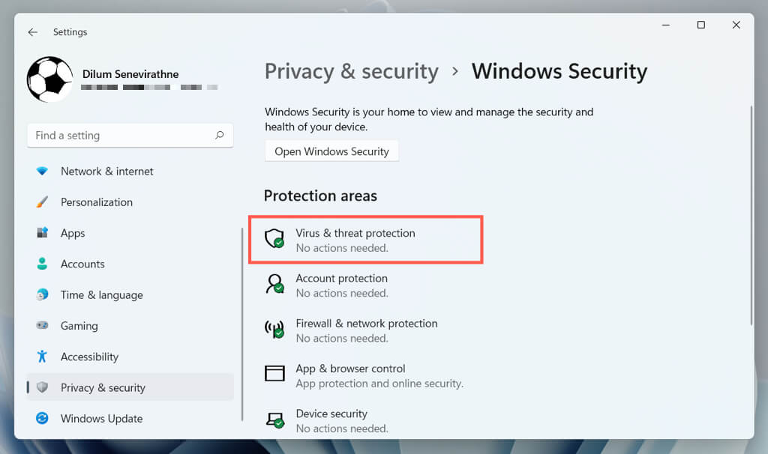
Task: Open the Apps settings section
Action: pyautogui.click(x=73, y=233)
